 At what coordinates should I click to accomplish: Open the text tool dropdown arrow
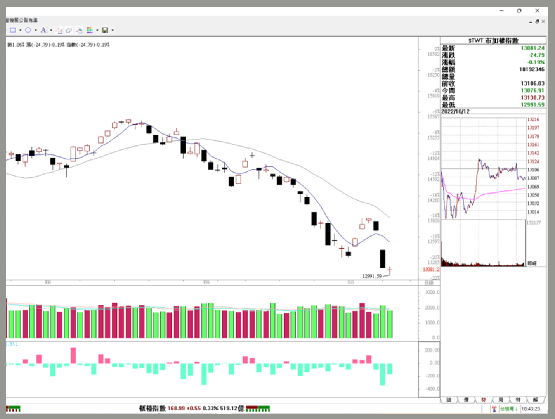click(x=51, y=30)
